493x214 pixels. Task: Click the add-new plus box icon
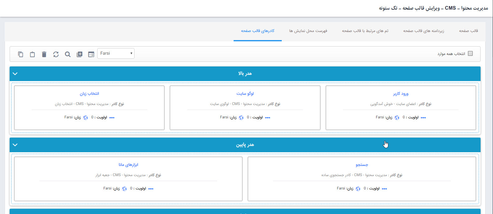(80, 54)
